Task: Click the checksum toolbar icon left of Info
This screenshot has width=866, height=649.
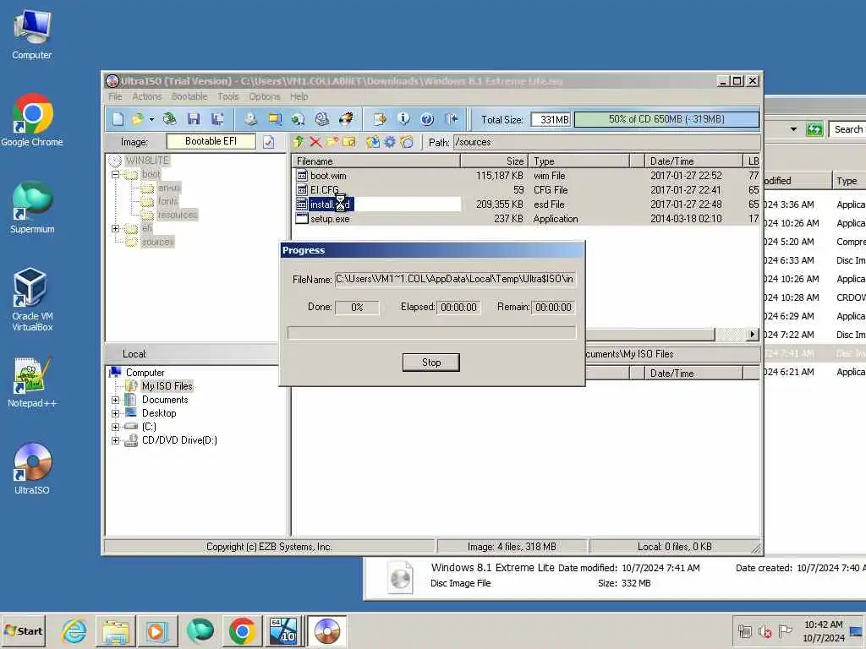Action: [380, 119]
